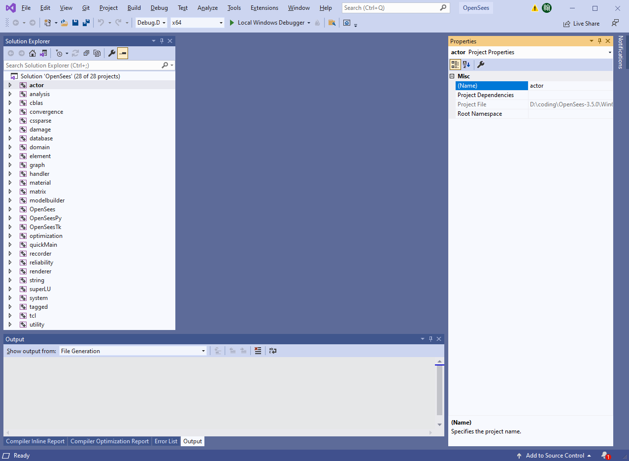The width and height of the screenshot is (629, 461).
Task: Click the user account avatar
Action: point(546,8)
